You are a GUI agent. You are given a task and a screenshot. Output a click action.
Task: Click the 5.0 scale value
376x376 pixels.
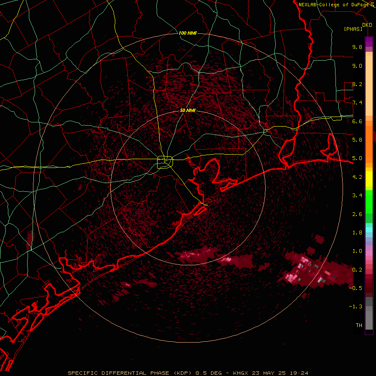click(x=357, y=158)
